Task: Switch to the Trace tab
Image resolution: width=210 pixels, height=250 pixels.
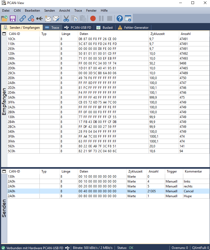Action: pos(52,28)
